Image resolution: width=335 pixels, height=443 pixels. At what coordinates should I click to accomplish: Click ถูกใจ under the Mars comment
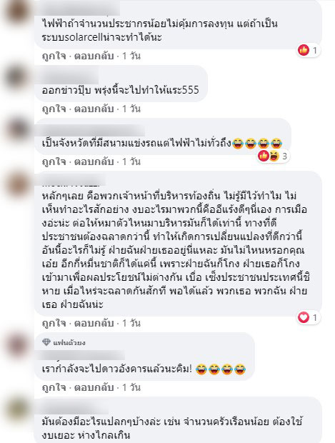[x=54, y=387]
